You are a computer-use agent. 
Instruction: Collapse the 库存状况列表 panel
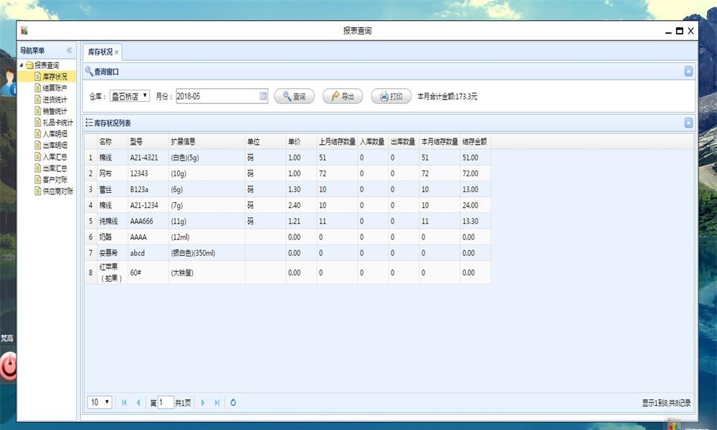[x=688, y=123]
